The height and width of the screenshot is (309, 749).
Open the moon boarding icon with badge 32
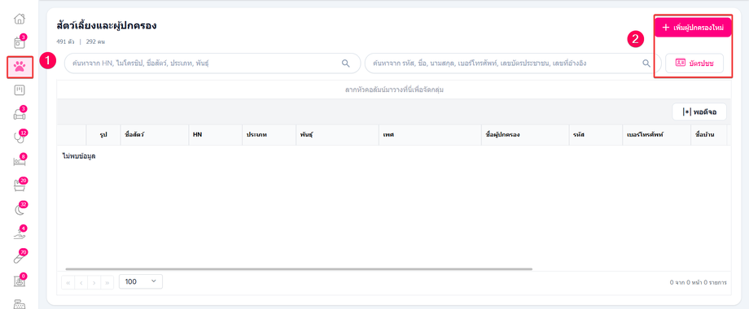20,209
